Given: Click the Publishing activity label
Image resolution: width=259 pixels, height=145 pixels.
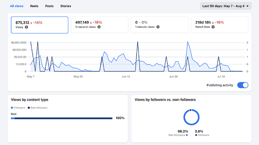Looking at the screenshot, I should tap(220, 85).
